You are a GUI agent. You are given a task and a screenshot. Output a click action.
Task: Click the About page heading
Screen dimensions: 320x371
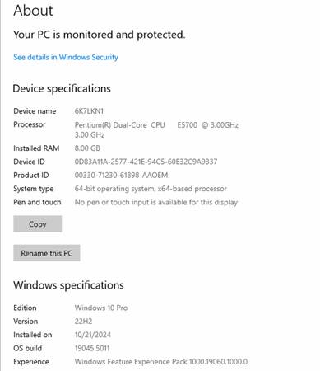click(x=33, y=11)
